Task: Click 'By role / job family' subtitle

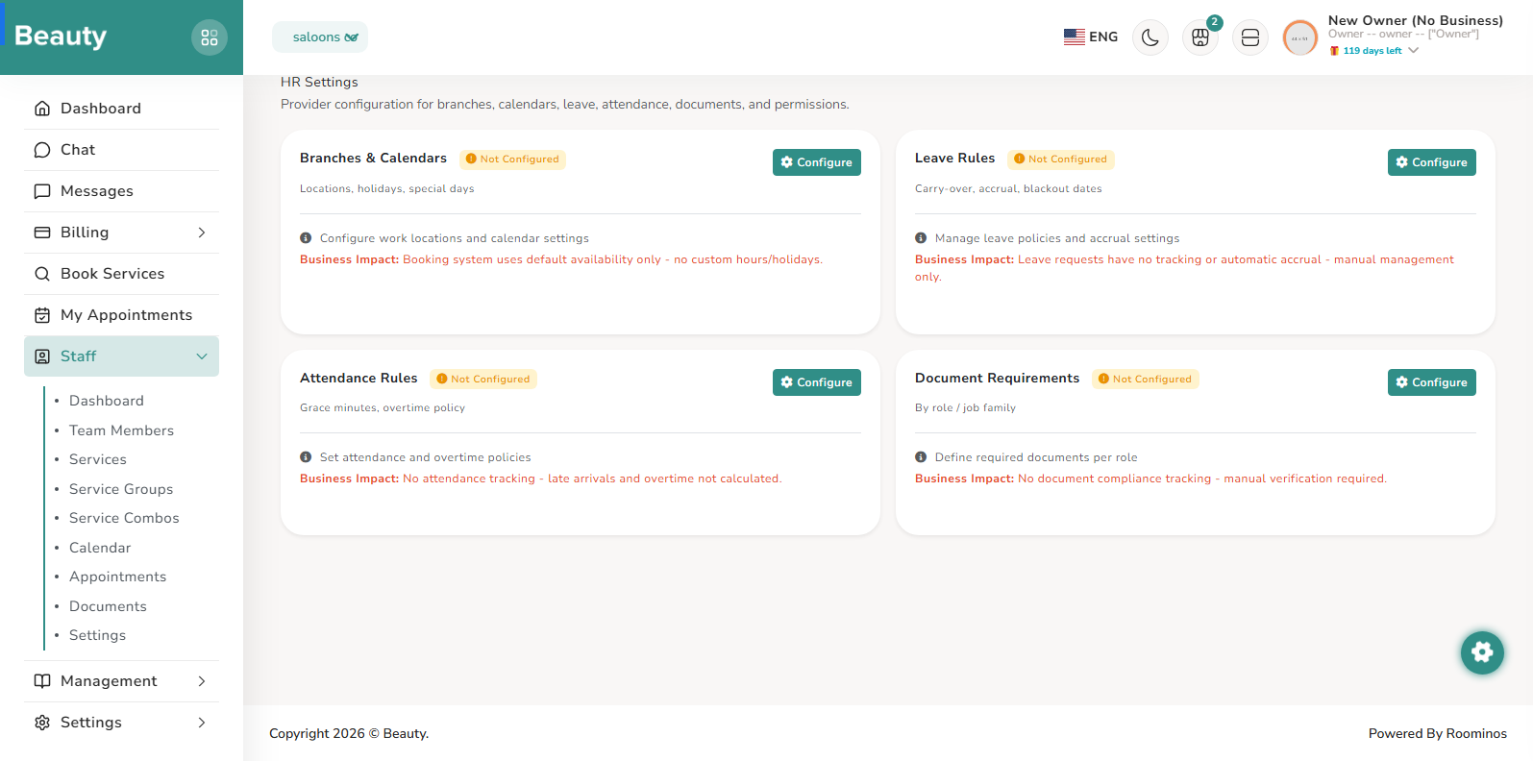Action: tap(965, 408)
